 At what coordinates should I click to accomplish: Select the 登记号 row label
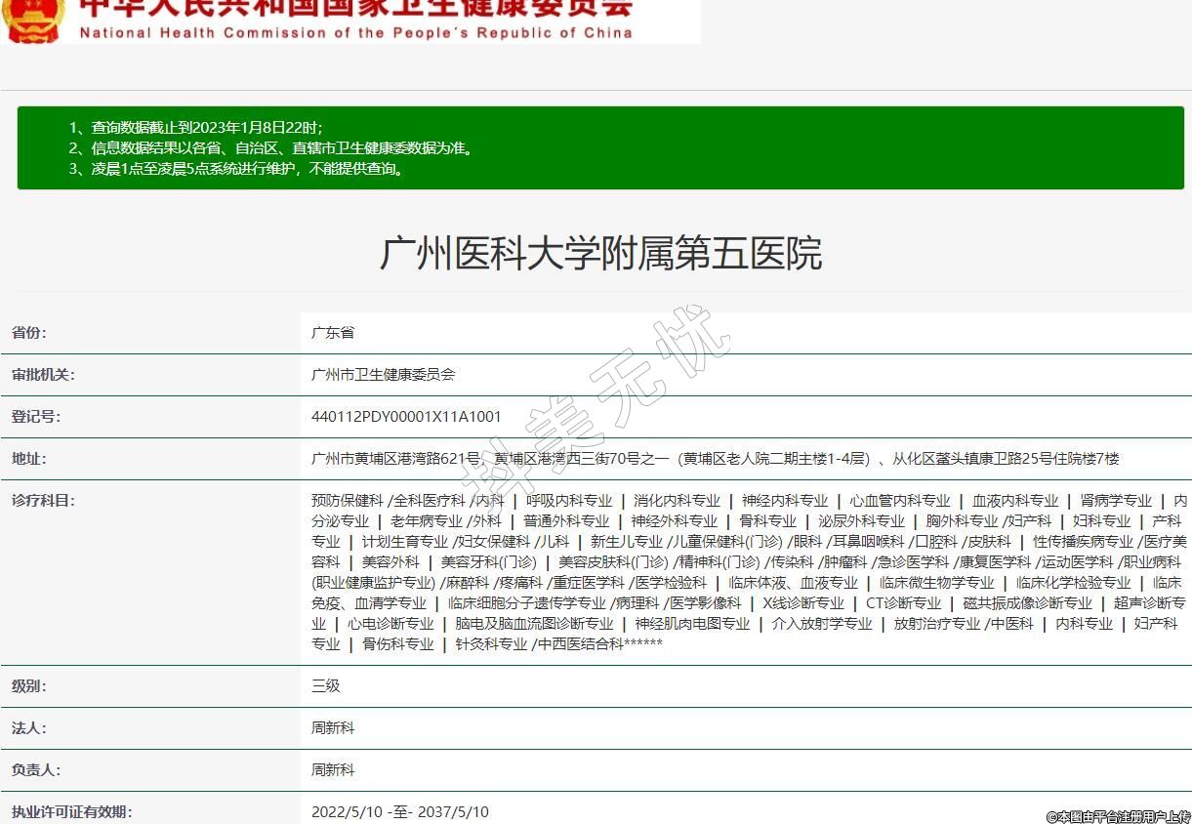(x=36, y=417)
